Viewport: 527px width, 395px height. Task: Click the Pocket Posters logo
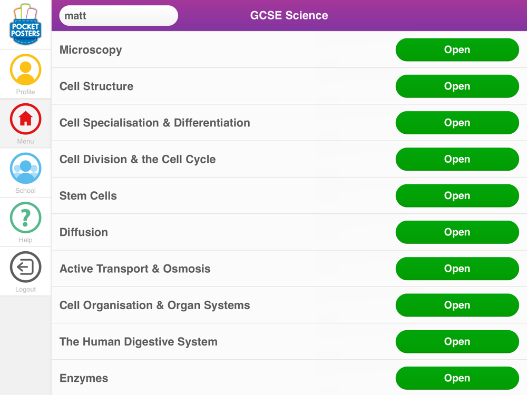tap(25, 24)
